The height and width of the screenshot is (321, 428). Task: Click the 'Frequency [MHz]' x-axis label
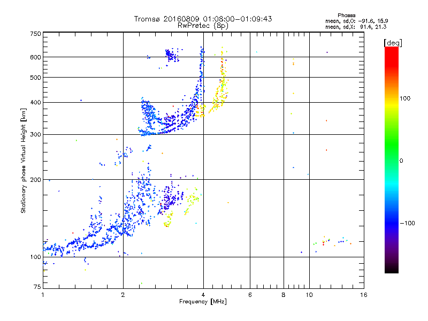point(203,302)
